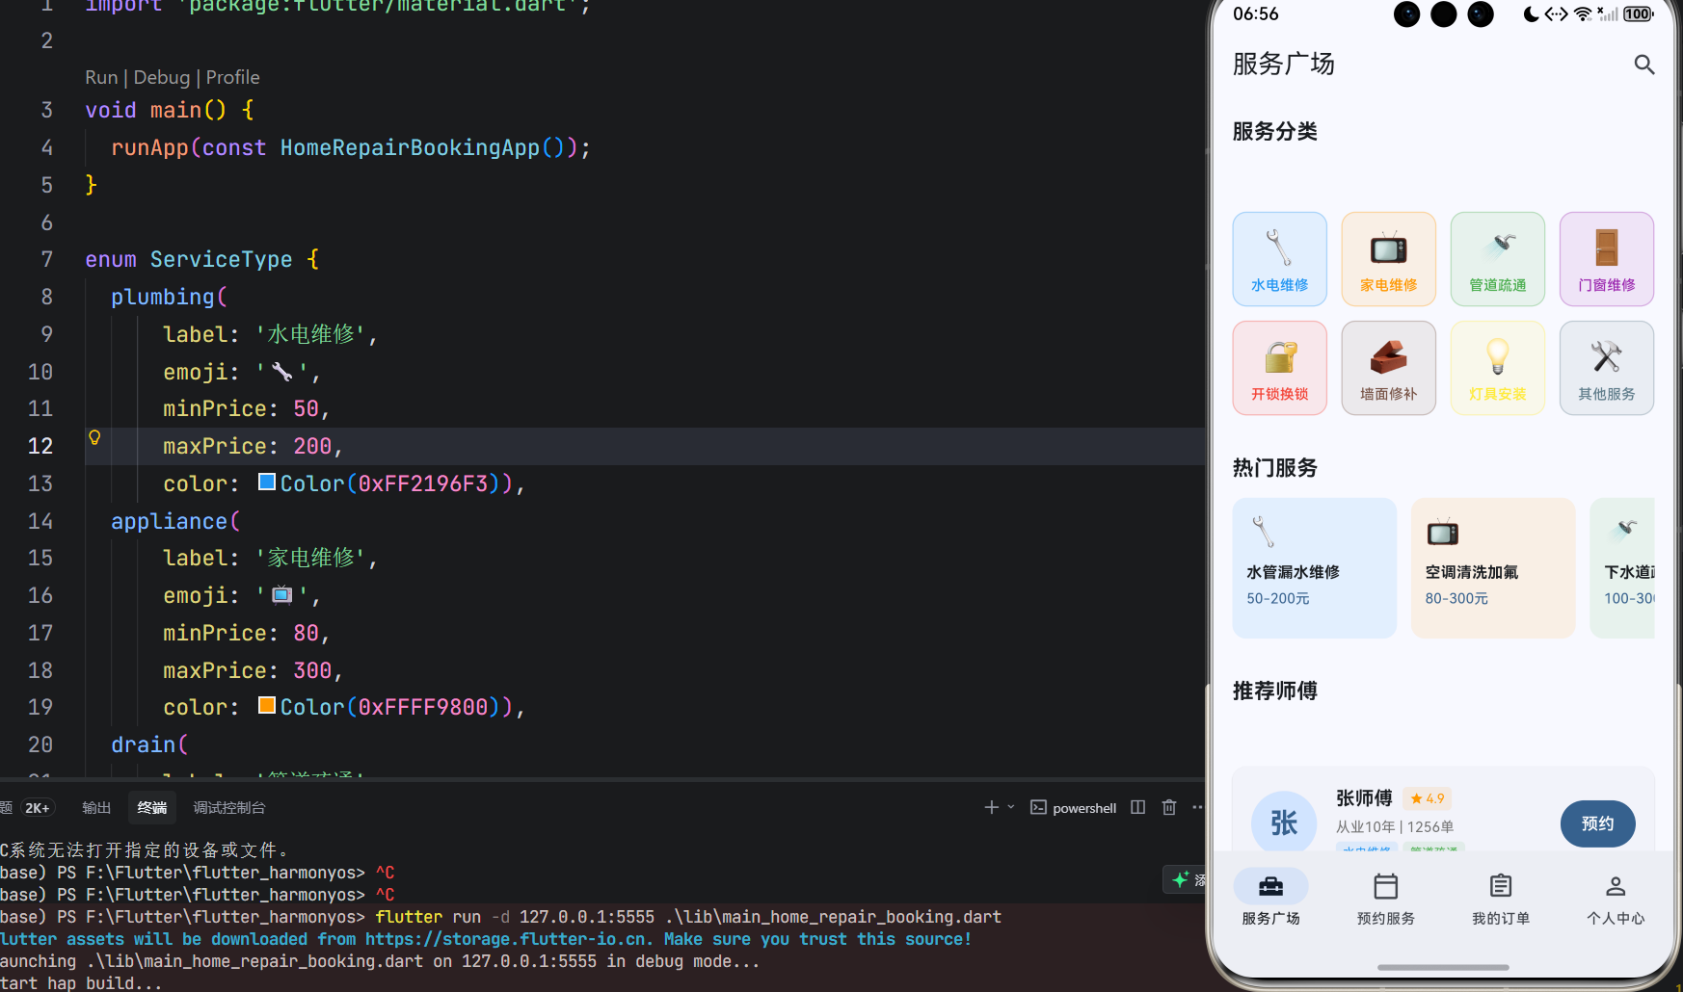Switch to the 调试控制台 tab
This screenshot has width=1683, height=992.
(228, 807)
